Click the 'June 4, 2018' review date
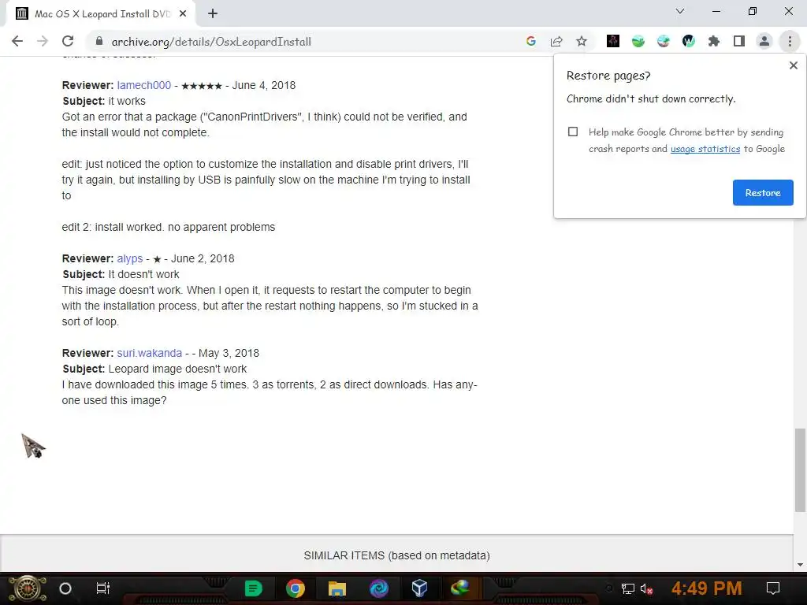 tap(263, 85)
